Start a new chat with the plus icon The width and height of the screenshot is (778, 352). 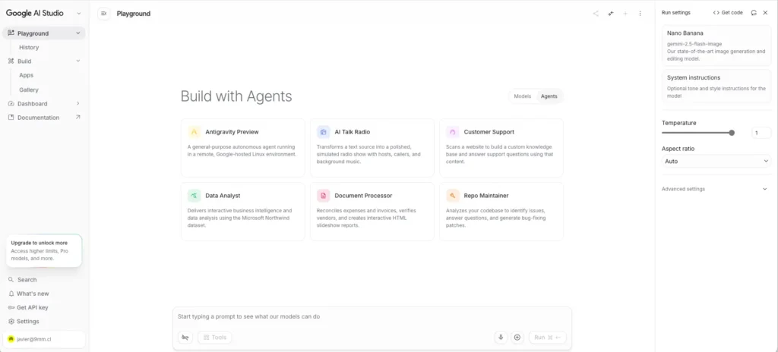625,14
